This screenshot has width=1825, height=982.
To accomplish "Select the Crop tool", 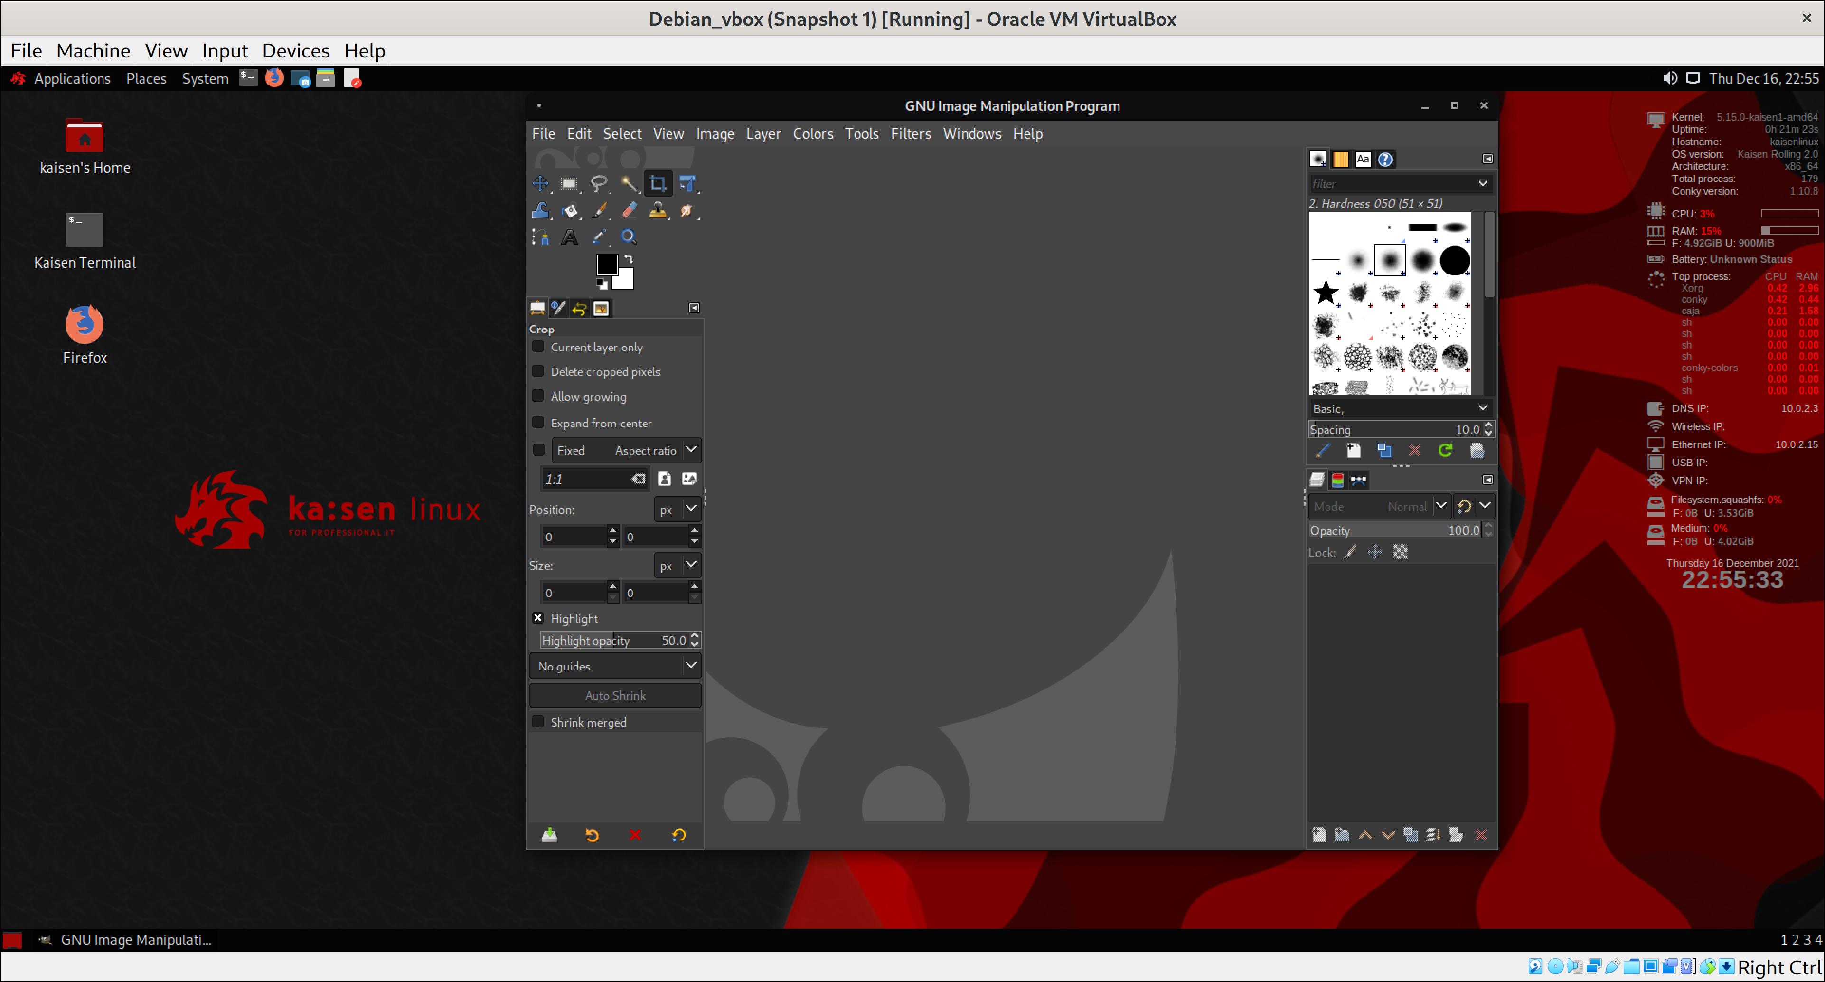I will pos(658,183).
